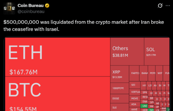Select the DOGE heatmap tile
Image resolution: width=173 pixels, height=111 pixels.
120,99
